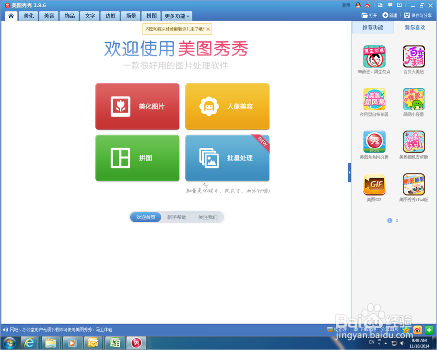Open the Windows Start menu
Image resolution: width=437 pixels, height=350 pixels.
[10, 343]
